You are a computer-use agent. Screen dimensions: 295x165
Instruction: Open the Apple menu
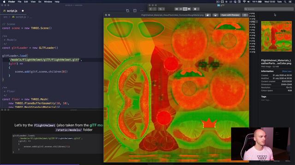tap(4, 2)
